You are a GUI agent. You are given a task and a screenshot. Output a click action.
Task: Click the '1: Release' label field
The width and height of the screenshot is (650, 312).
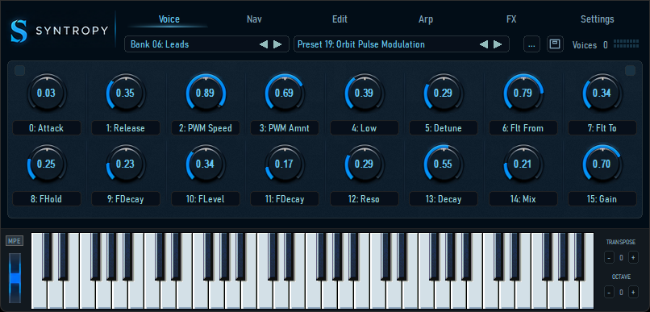[126, 128]
